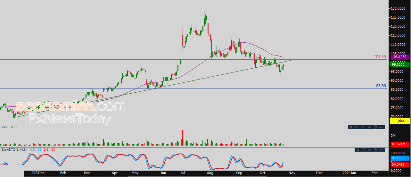
Task: Click the Mar date axis label
Action: [87, 173]
